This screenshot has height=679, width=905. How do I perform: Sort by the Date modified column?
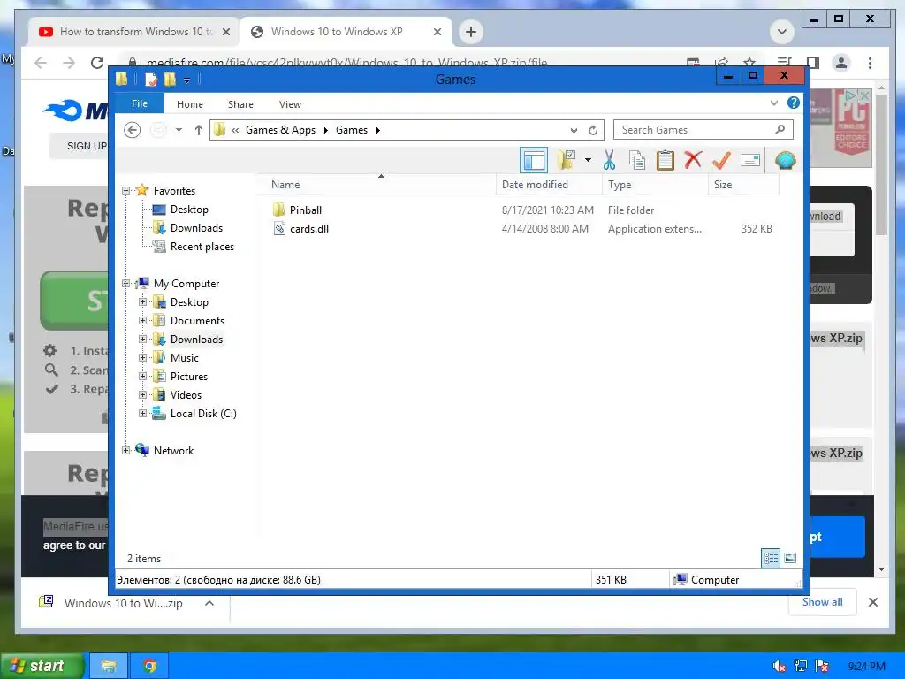(x=549, y=185)
